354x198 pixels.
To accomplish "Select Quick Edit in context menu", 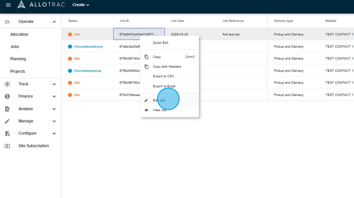I will click(160, 43).
